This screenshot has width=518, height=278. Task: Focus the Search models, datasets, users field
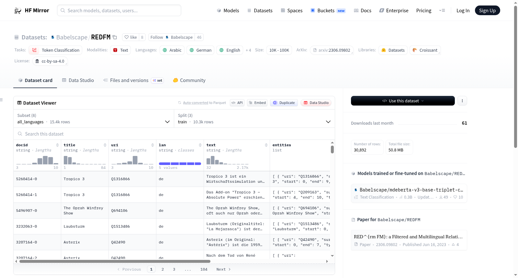(x=119, y=10)
